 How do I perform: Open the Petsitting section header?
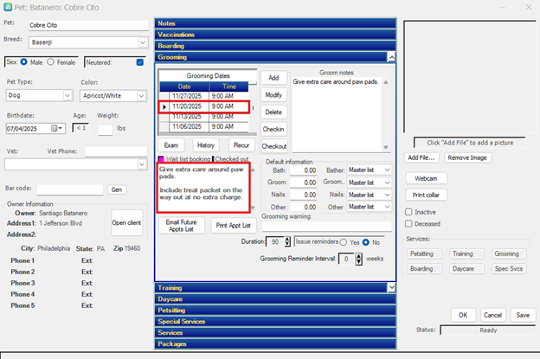click(x=275, y=310)
